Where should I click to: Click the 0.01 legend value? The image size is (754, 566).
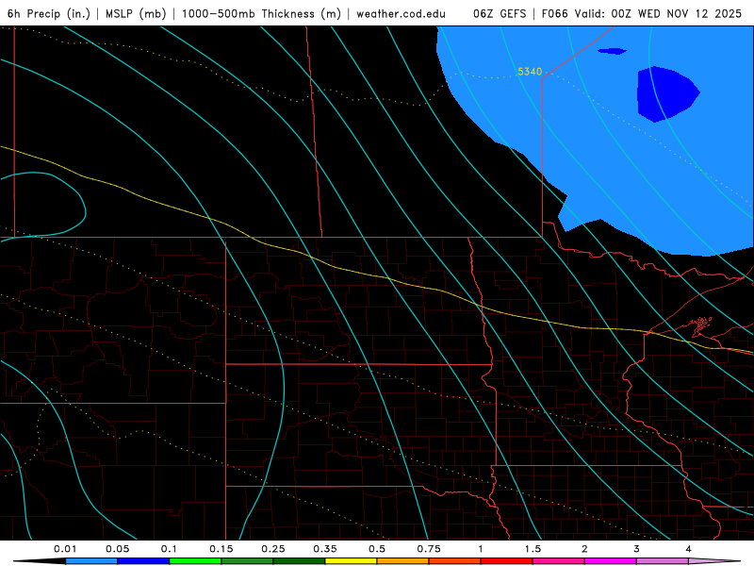click(x=65, y=549)
